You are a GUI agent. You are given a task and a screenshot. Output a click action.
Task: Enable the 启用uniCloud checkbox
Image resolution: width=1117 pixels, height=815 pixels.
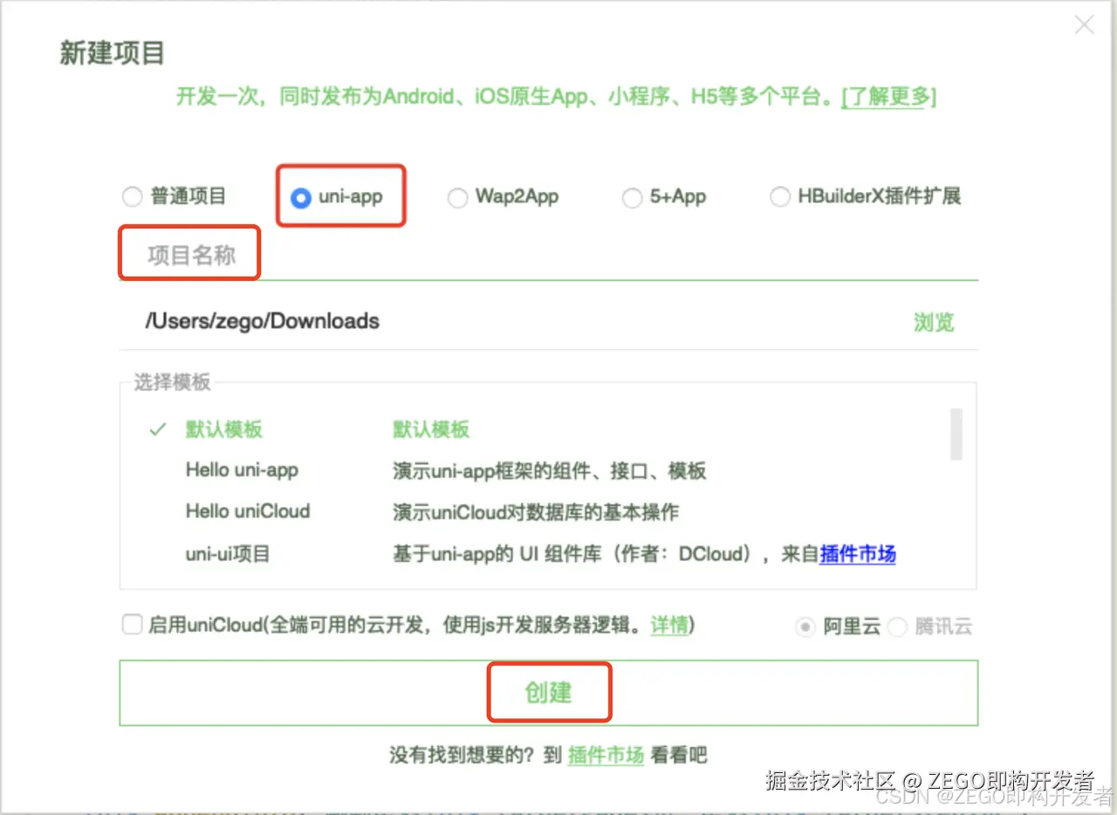tap(132, 625)
